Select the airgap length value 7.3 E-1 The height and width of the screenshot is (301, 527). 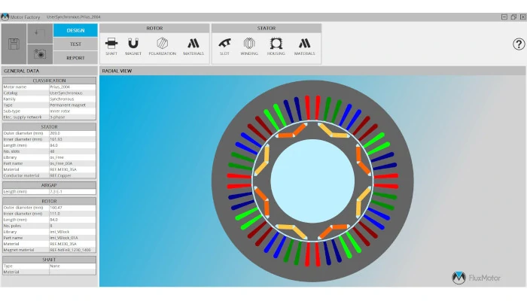72,191
